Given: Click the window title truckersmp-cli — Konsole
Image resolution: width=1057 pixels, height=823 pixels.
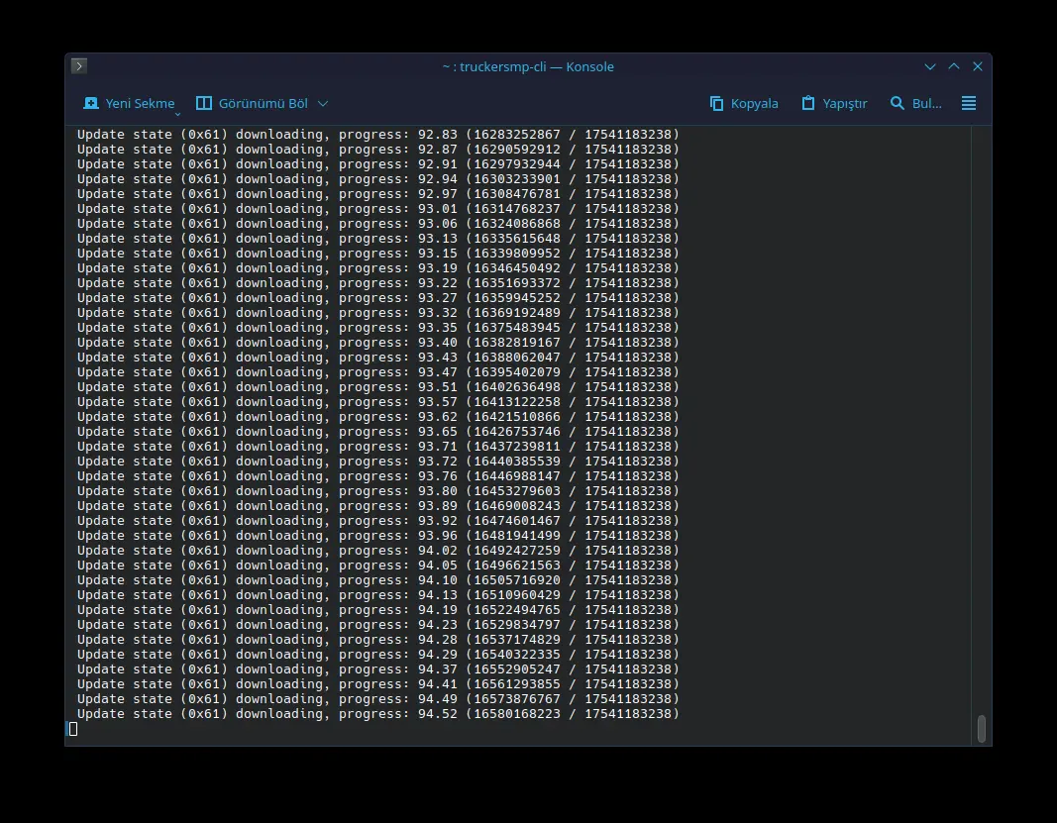Looking at the screenshot, I should click(x=528, y=66).
